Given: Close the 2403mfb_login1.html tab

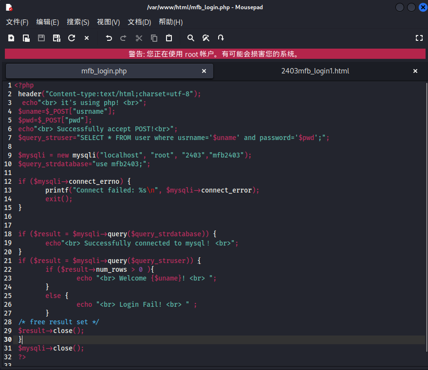Looking at the screenshot, I should [x=415, y=71].
